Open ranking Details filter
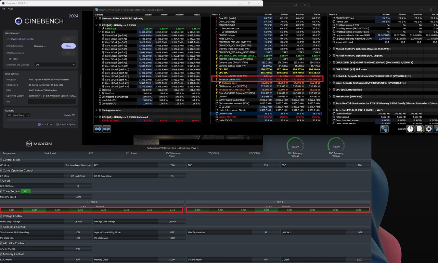438x263 pixels. pos(69,115)
